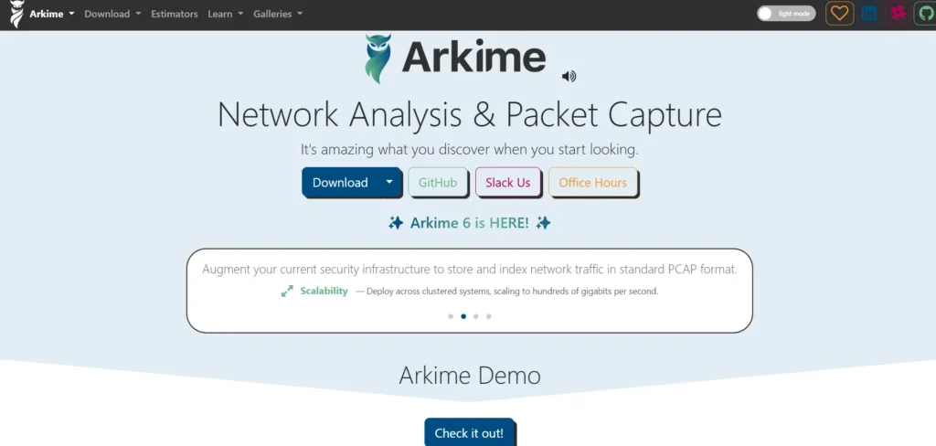Select the third carousel dot
This screenshot has height=446, width=936.
pos(475,316)
